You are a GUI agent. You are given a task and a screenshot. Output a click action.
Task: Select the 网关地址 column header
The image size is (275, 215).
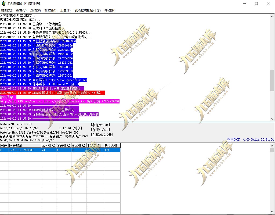25,145
